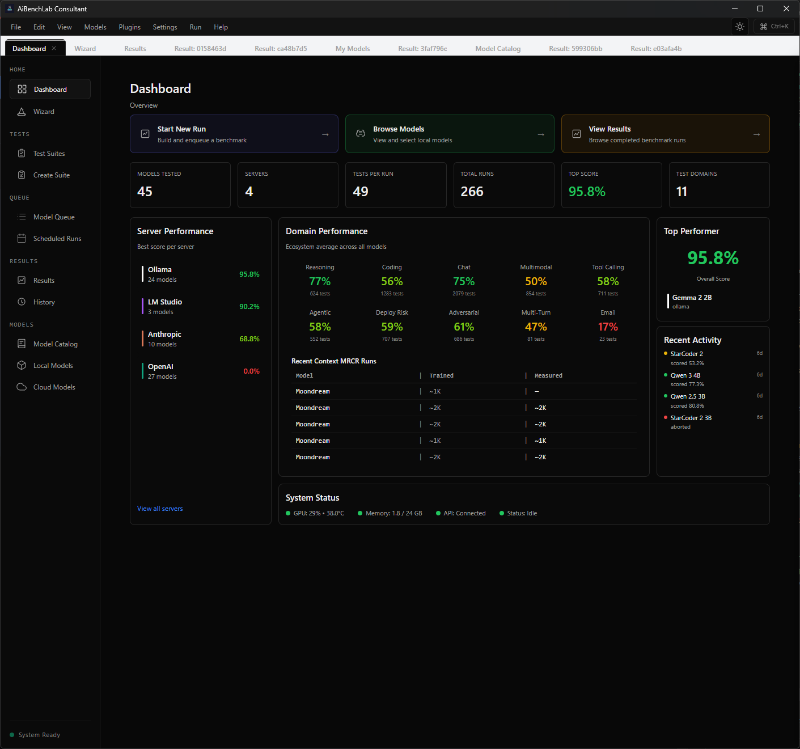This screenshot has width=800, height=749.
Task: Open Test Suites via its sidebar icon
Action: pos(22,153)
